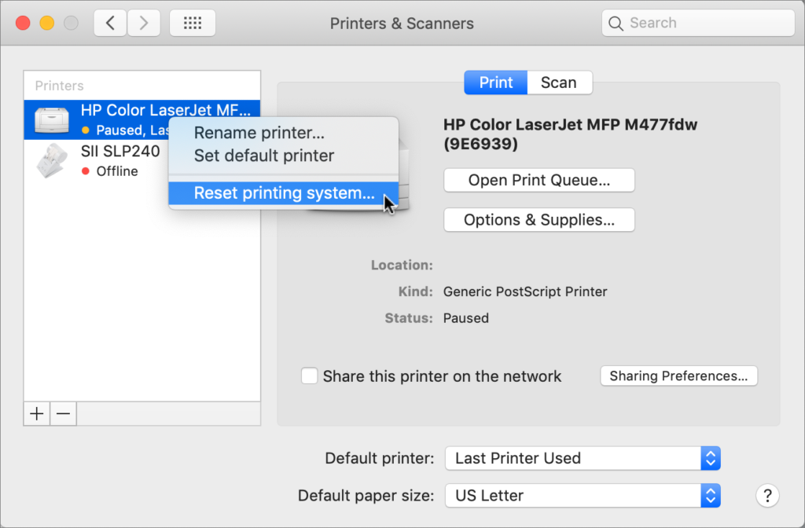
Task: Go back with the left chevron
Action: (110, 24)
